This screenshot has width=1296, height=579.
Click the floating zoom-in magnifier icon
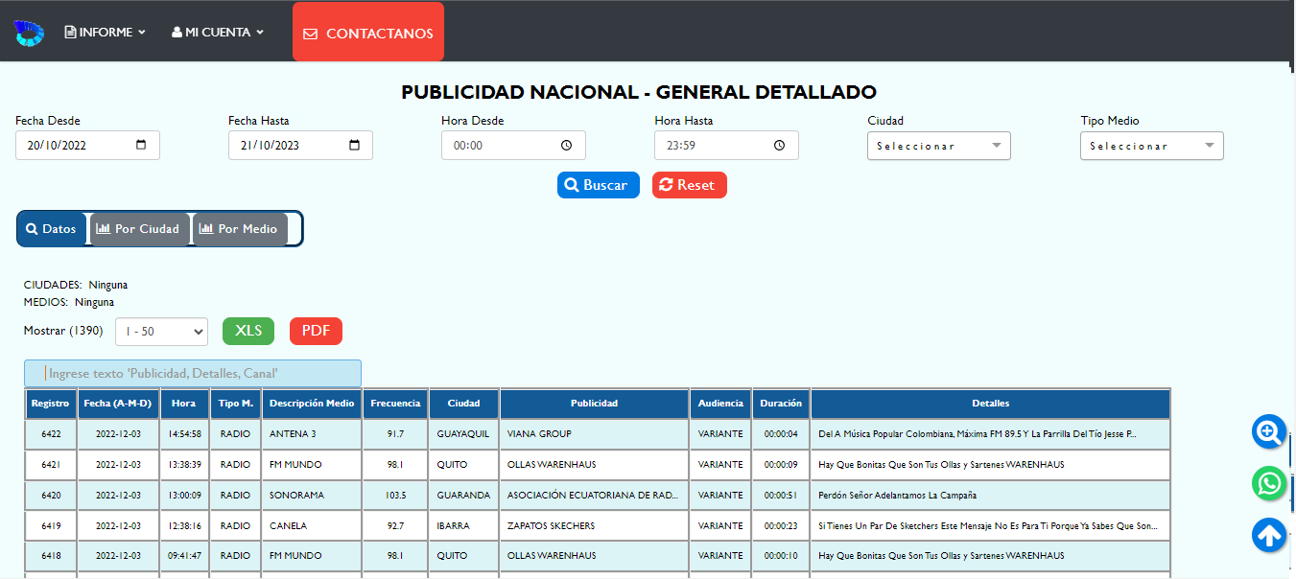tap(1269, 432)
